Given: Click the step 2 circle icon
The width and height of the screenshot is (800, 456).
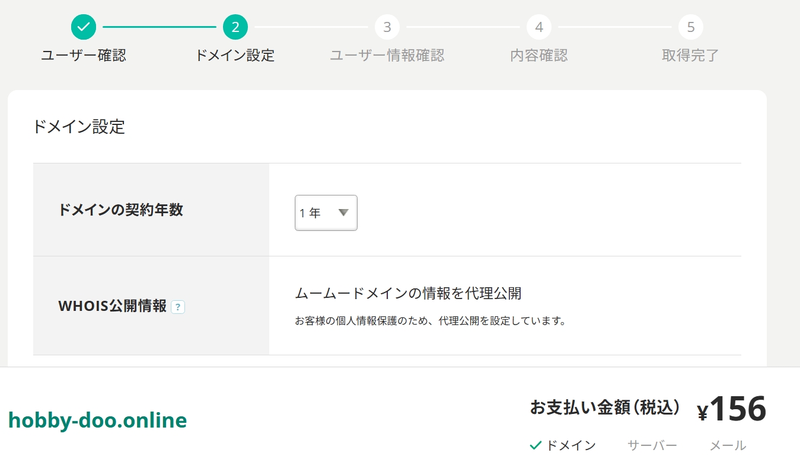Looking at the screenshot, I should (x=235, y=27).
